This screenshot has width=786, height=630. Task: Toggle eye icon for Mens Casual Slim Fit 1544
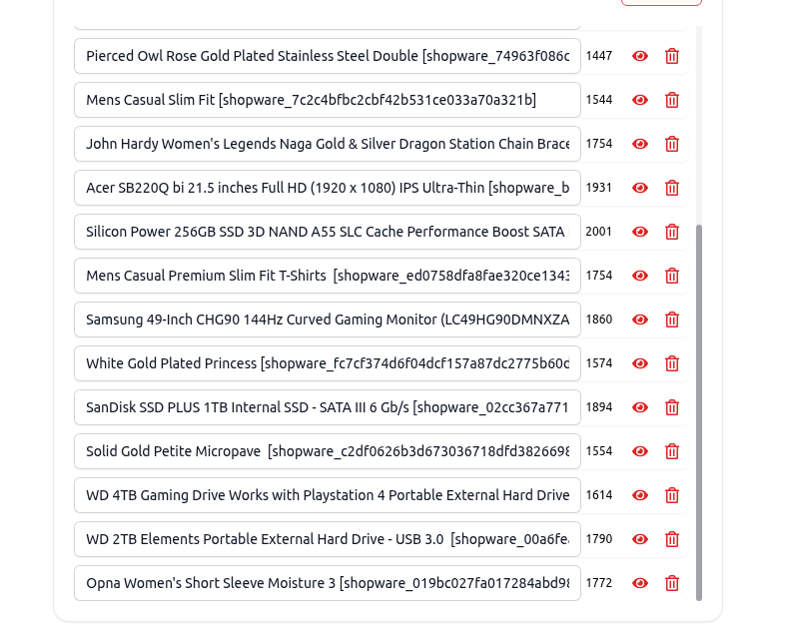coord(640,100)
